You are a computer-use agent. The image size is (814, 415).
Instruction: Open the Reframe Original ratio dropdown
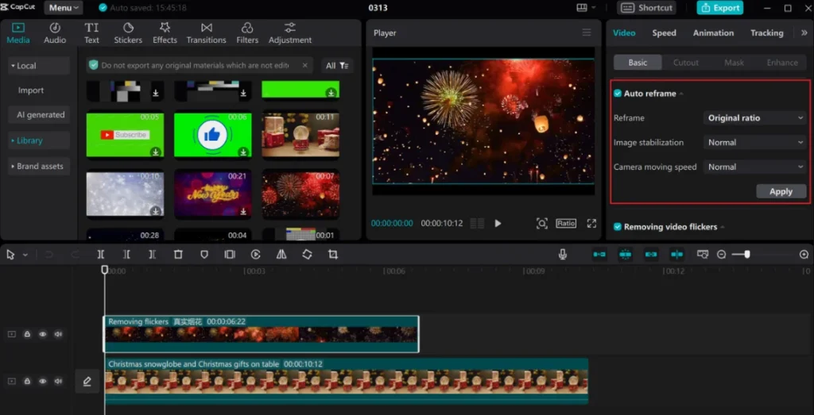[754, 118]
